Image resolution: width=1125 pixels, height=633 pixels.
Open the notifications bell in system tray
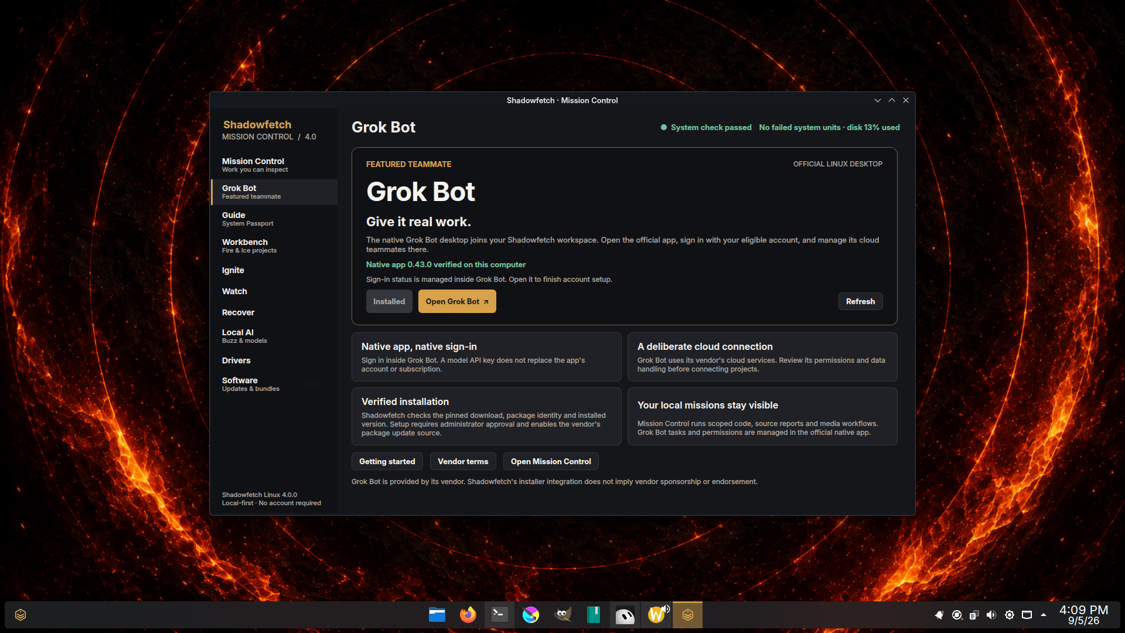[939, 615]
